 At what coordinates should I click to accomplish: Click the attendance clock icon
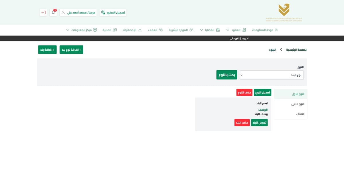pos(103,13)
